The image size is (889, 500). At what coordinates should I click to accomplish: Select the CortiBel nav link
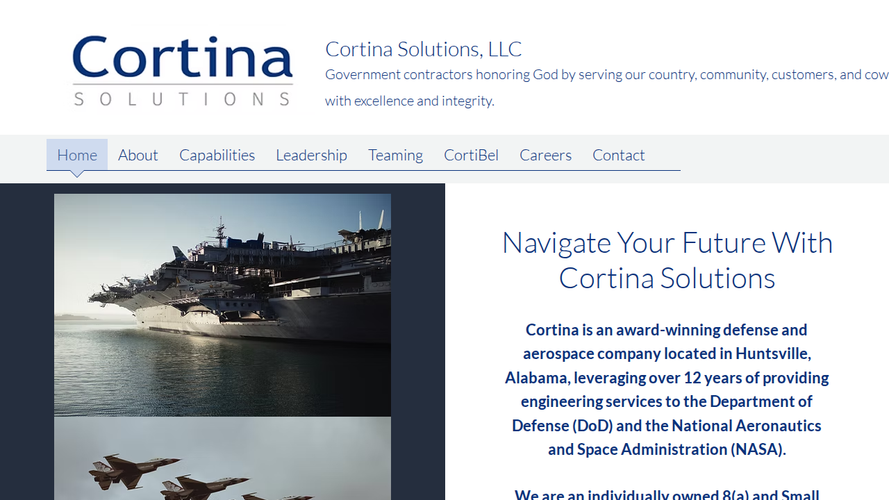471,155
